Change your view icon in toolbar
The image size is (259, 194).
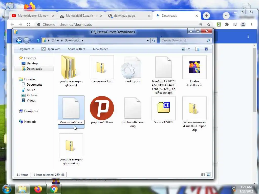183,49
